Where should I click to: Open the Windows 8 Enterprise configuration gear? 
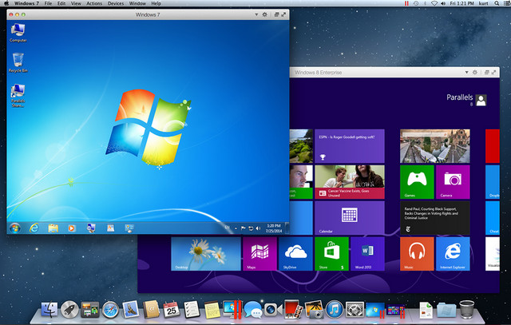(x=475, y=73)
